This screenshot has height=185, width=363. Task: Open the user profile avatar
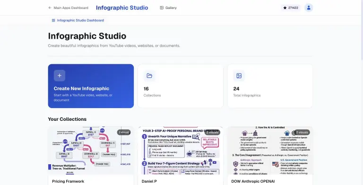click(x=309, y=8)
